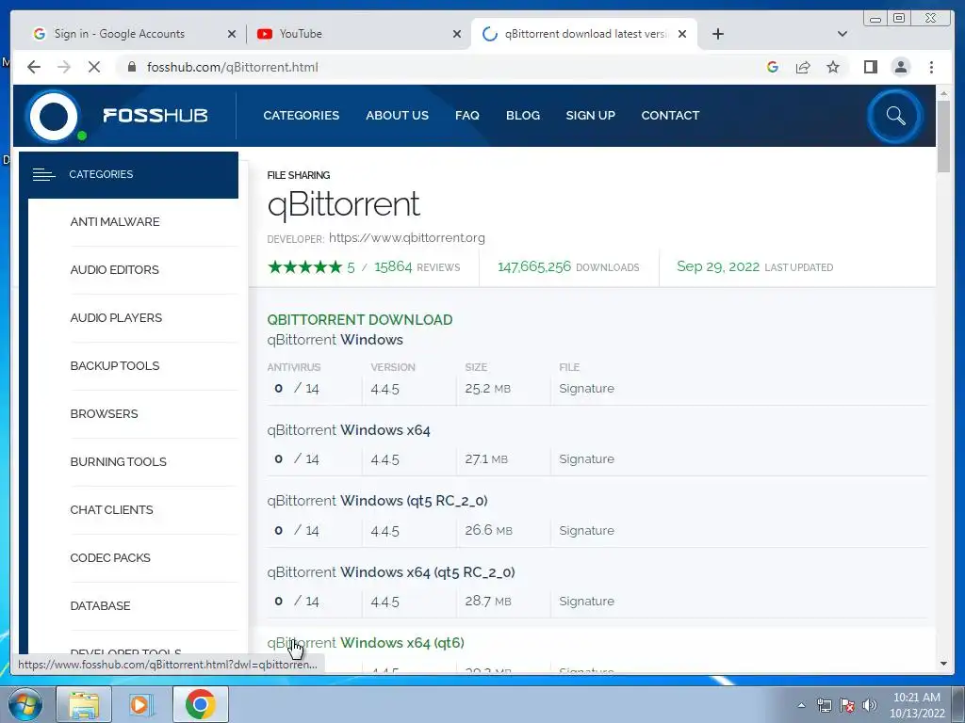Open Windows Media Player from taskbar
965x723 pixels.
click(x=139, y=704)
